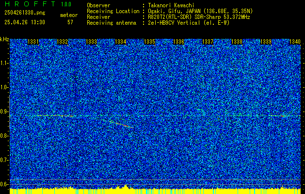Click the 1336 time marker
The image size is (305, 194).
click(x=179, y=42)
